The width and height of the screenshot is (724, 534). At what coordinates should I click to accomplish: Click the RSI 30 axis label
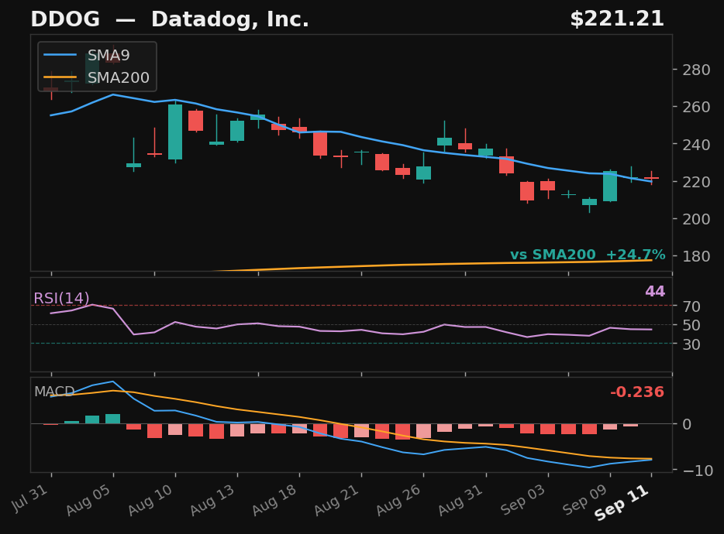click(691, 344)
